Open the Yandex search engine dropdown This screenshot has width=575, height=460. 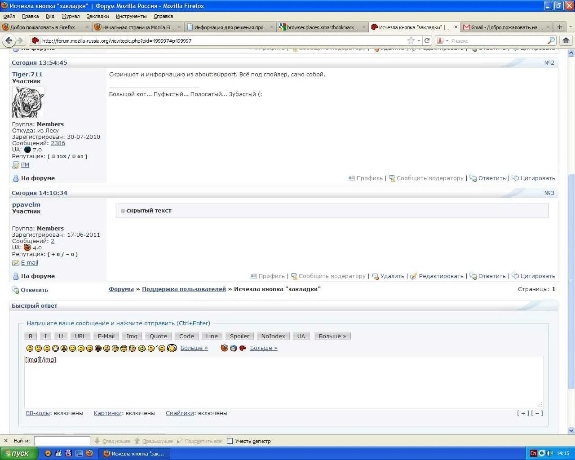pyautogui.click(x=446, y=40)
